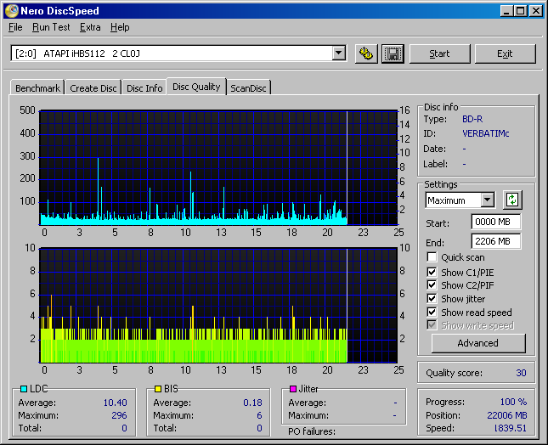Click the disc ID VERBATIMc text

[x=485, y=133]
